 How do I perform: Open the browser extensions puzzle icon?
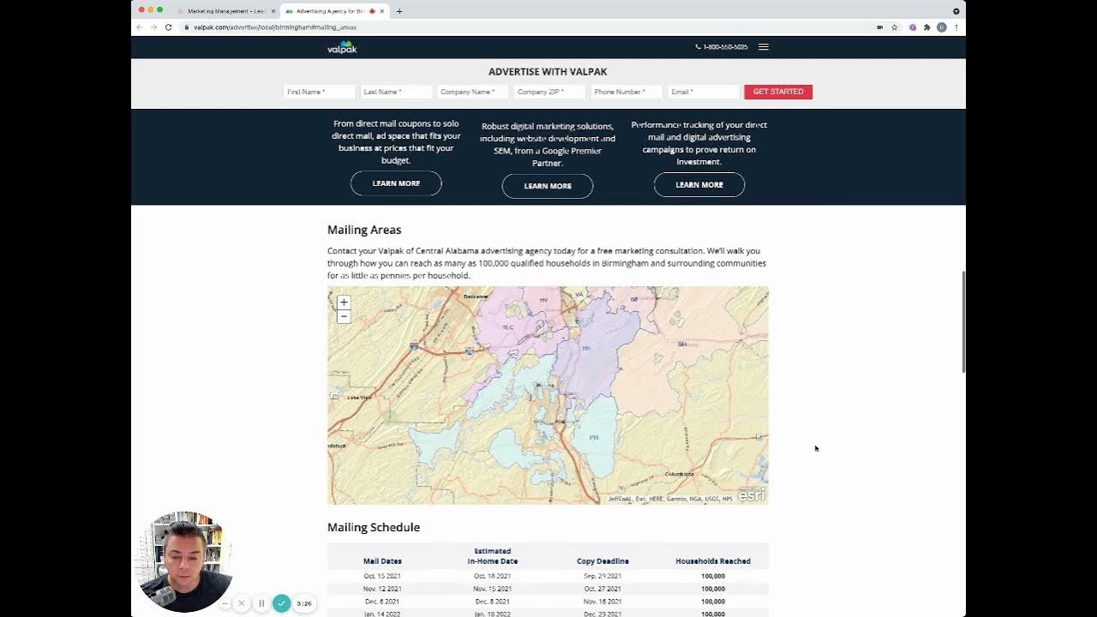coord(926,27)
